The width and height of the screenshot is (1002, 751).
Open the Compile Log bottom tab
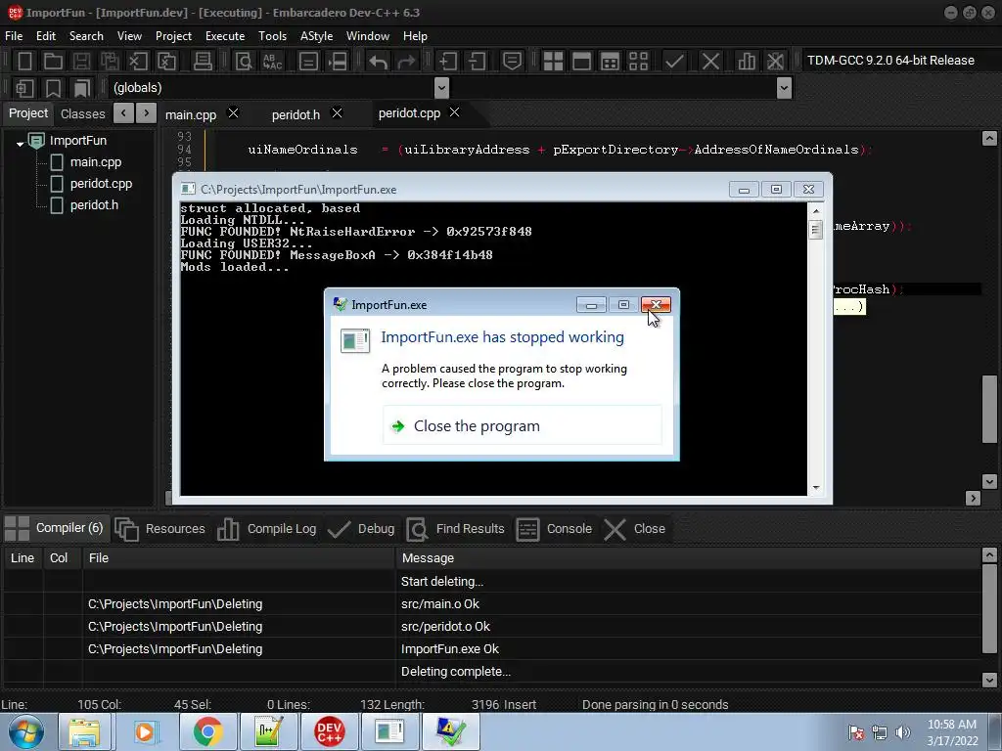pyautogui.click(x=267, y=529)
